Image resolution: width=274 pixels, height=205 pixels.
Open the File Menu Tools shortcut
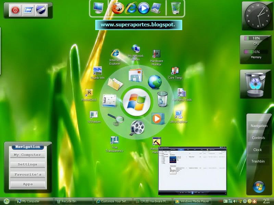tap(182, 95)
